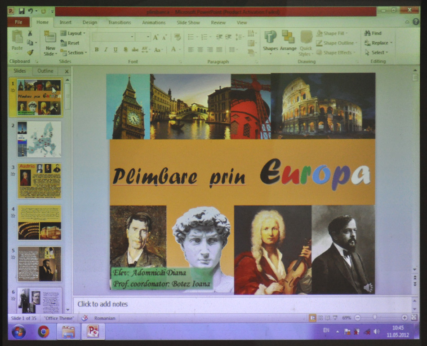Open the File tab
Screen dimensions: 427x346
click(18, 22)
